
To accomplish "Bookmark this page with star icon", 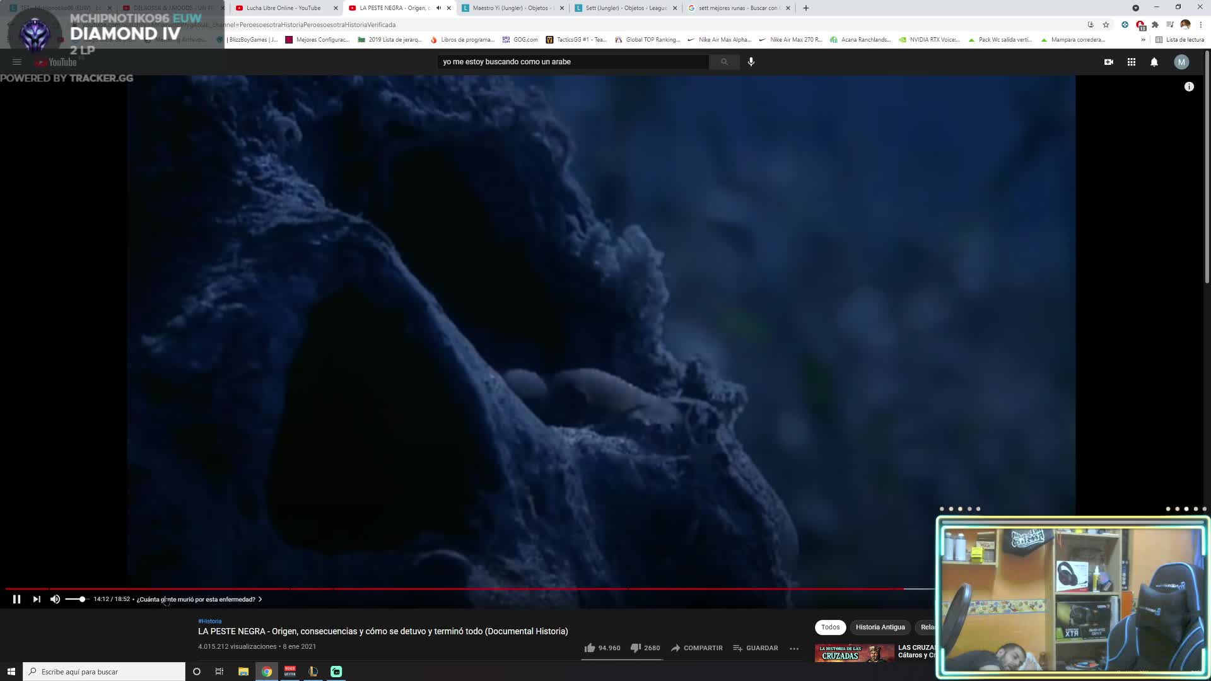I will 1106,25.
